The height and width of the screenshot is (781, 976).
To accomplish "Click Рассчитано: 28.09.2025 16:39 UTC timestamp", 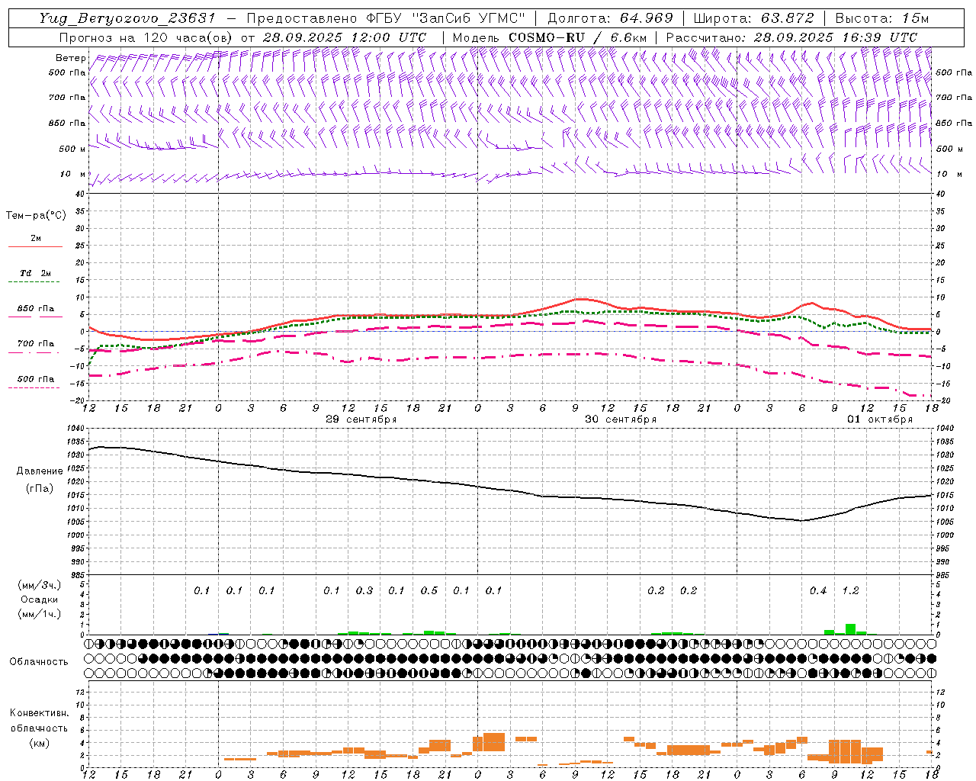I will [x=791, y=37].
